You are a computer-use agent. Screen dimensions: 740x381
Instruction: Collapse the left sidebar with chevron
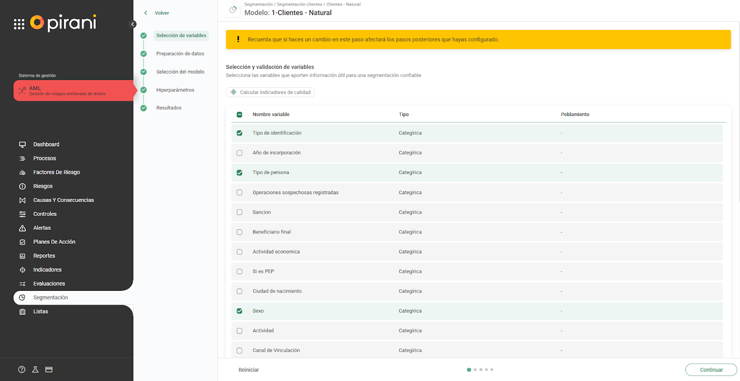click(x=133, y=25)
